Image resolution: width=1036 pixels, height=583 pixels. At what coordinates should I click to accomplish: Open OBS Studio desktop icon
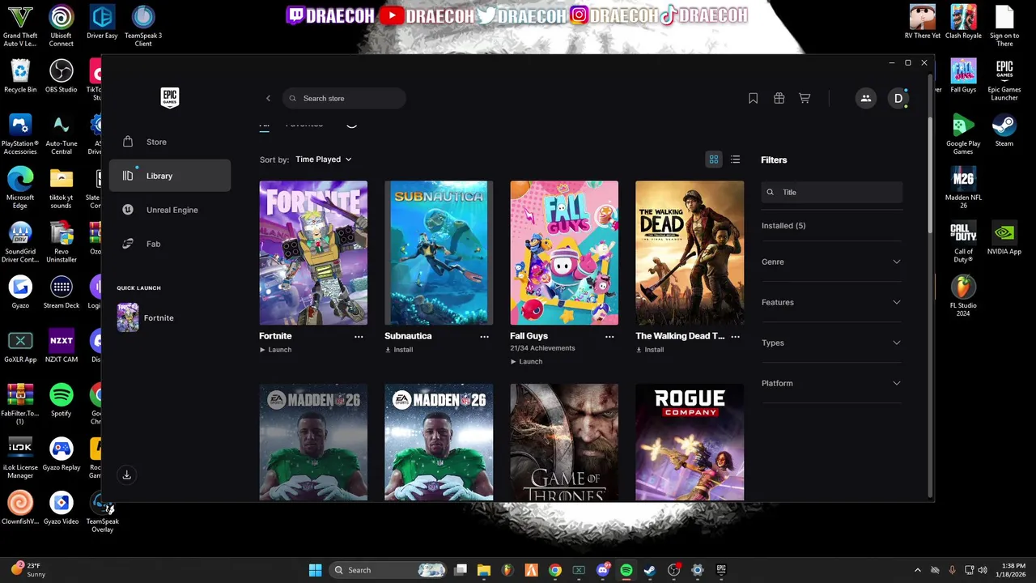click(61, 77)
